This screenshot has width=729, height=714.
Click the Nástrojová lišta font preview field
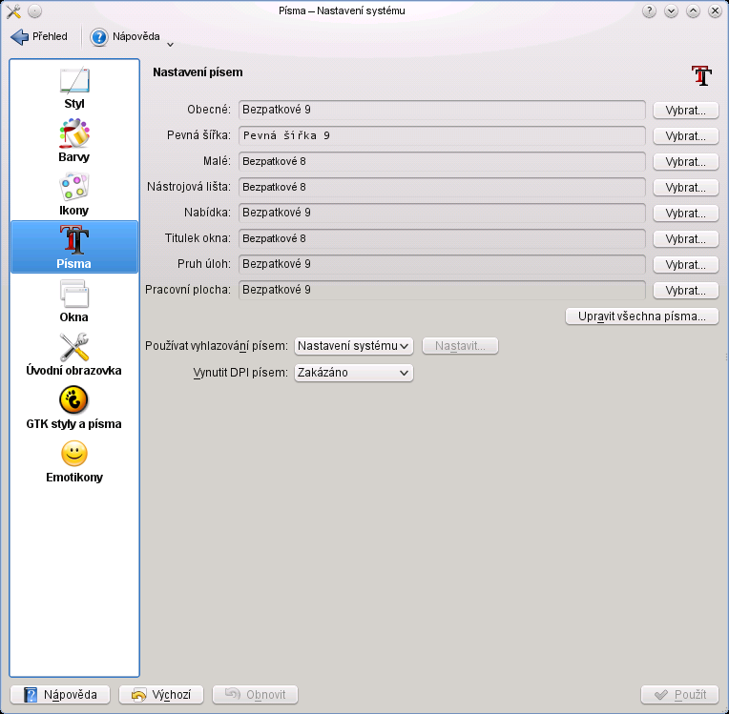pos(442,187)
